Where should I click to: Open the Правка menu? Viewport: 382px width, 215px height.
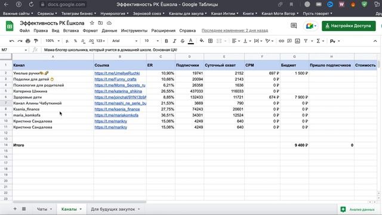tap(41, 30)
